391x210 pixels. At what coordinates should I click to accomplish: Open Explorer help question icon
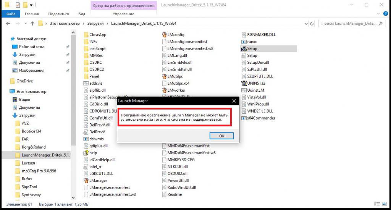386,14
